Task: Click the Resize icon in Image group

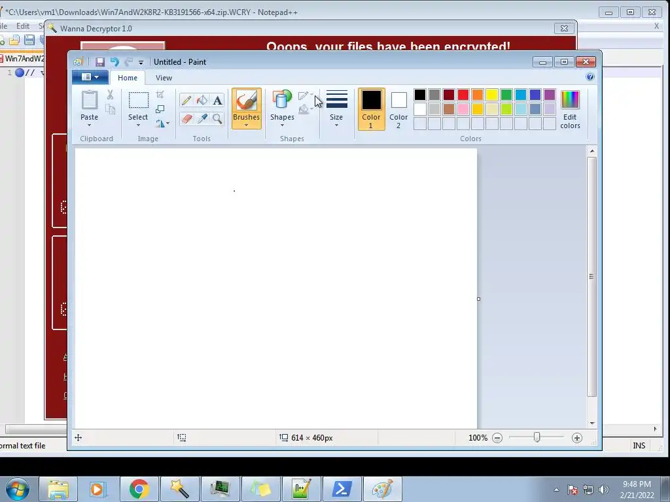Action: click(x=160, y=109)
